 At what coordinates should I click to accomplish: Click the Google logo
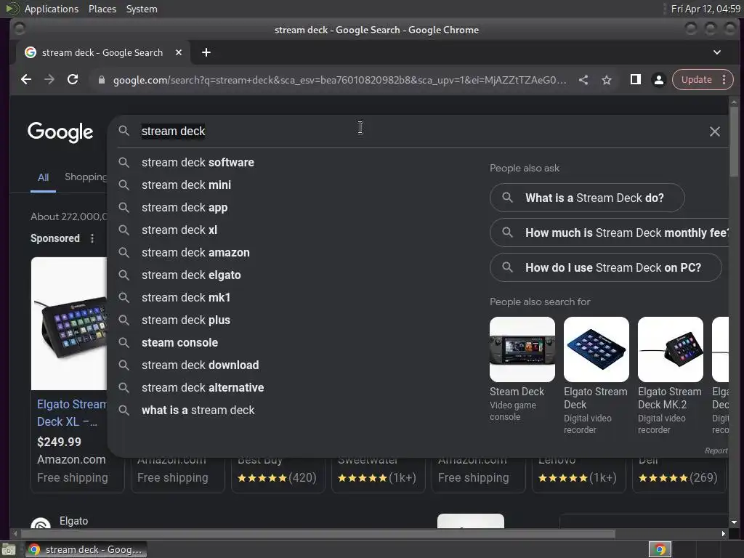point(60,132)
